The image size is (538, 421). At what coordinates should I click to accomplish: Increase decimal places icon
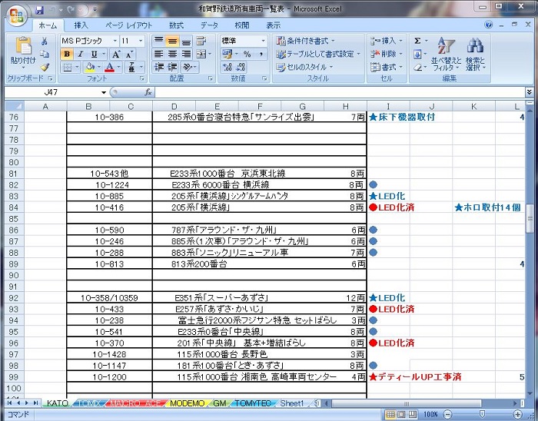[x=227, y=67]
